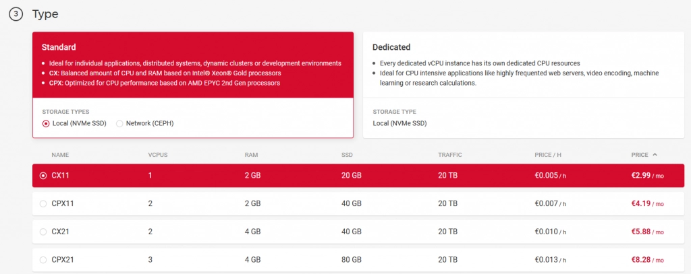
Task: Select the CX11 server radio button
Action: (x=43, y=176)
